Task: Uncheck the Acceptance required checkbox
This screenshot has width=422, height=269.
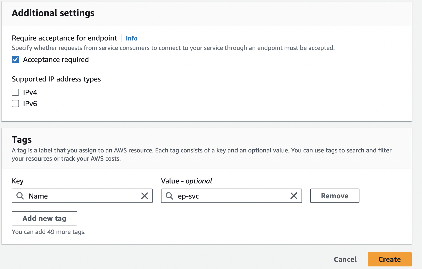Action: click(15, 60)
